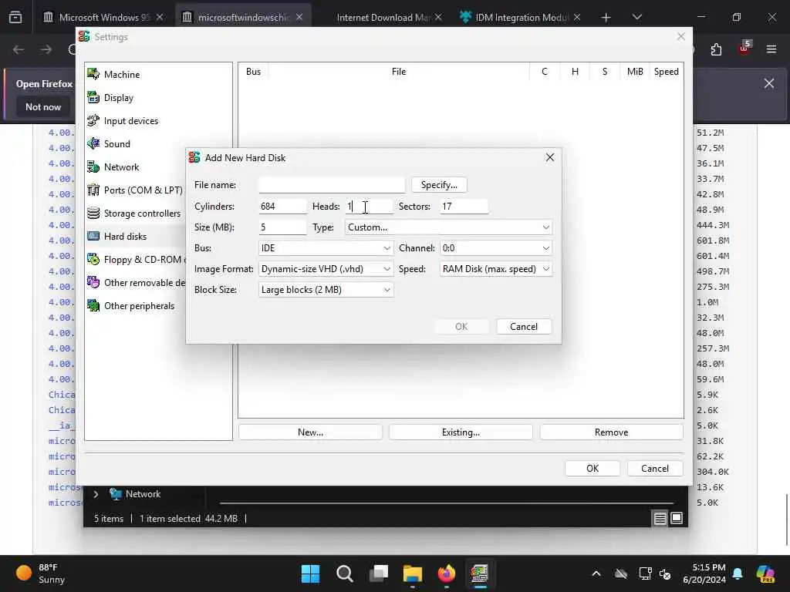Click the Heads input field
This screenshot has width=790, height=592.
point(369,207)
